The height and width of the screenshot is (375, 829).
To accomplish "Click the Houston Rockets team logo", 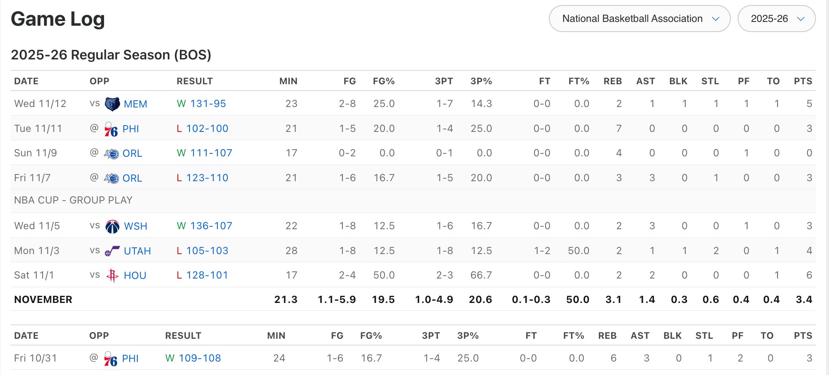I will [x=112, y=276].
